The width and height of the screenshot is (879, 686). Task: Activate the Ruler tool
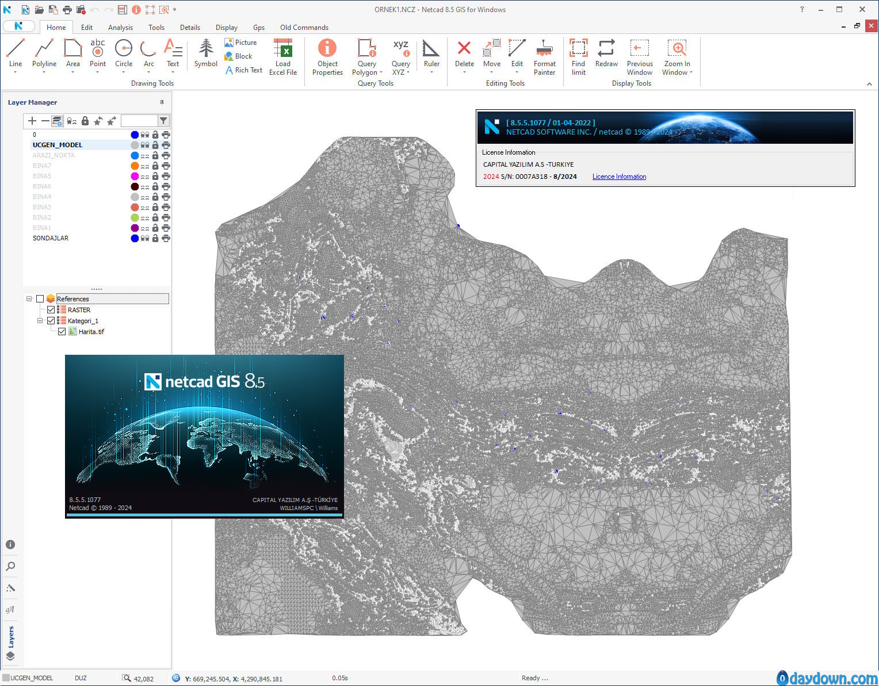point(431,53)
